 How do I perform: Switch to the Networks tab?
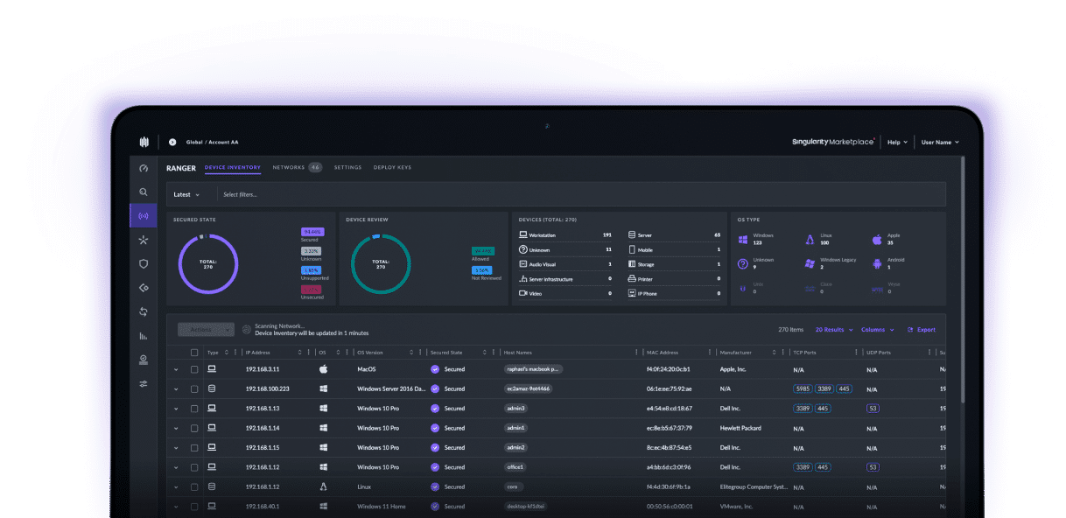point(298,167)
